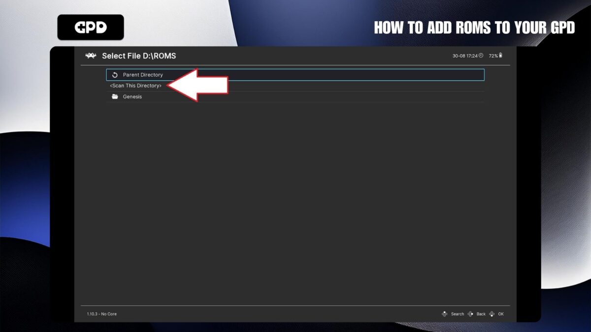Click the RetroArch invader logo icon
This screenshot has height=332, width=591.
click(91, 56)
